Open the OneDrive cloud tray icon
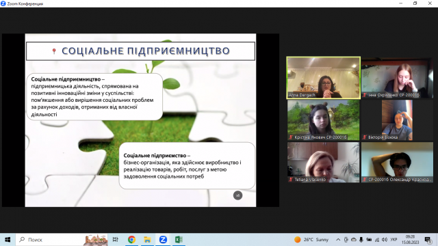The height and width of the screenshot is (246, 438). pyautogui.click(x=354, y=240)
